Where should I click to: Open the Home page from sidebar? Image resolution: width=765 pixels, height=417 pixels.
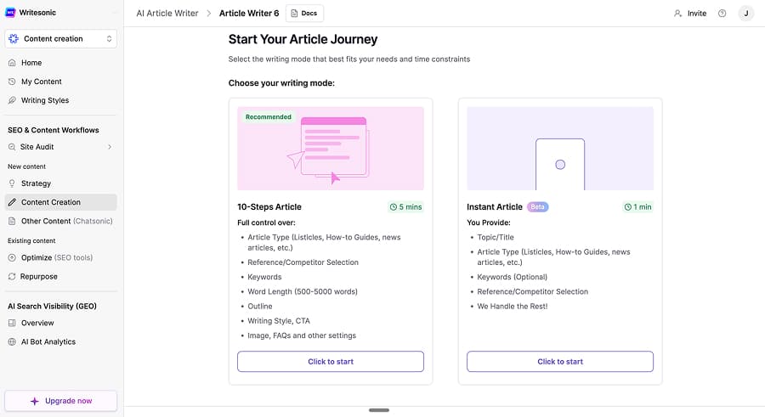point(31,63)
